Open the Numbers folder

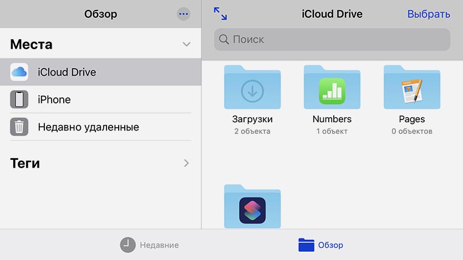[x=332, y=87]
